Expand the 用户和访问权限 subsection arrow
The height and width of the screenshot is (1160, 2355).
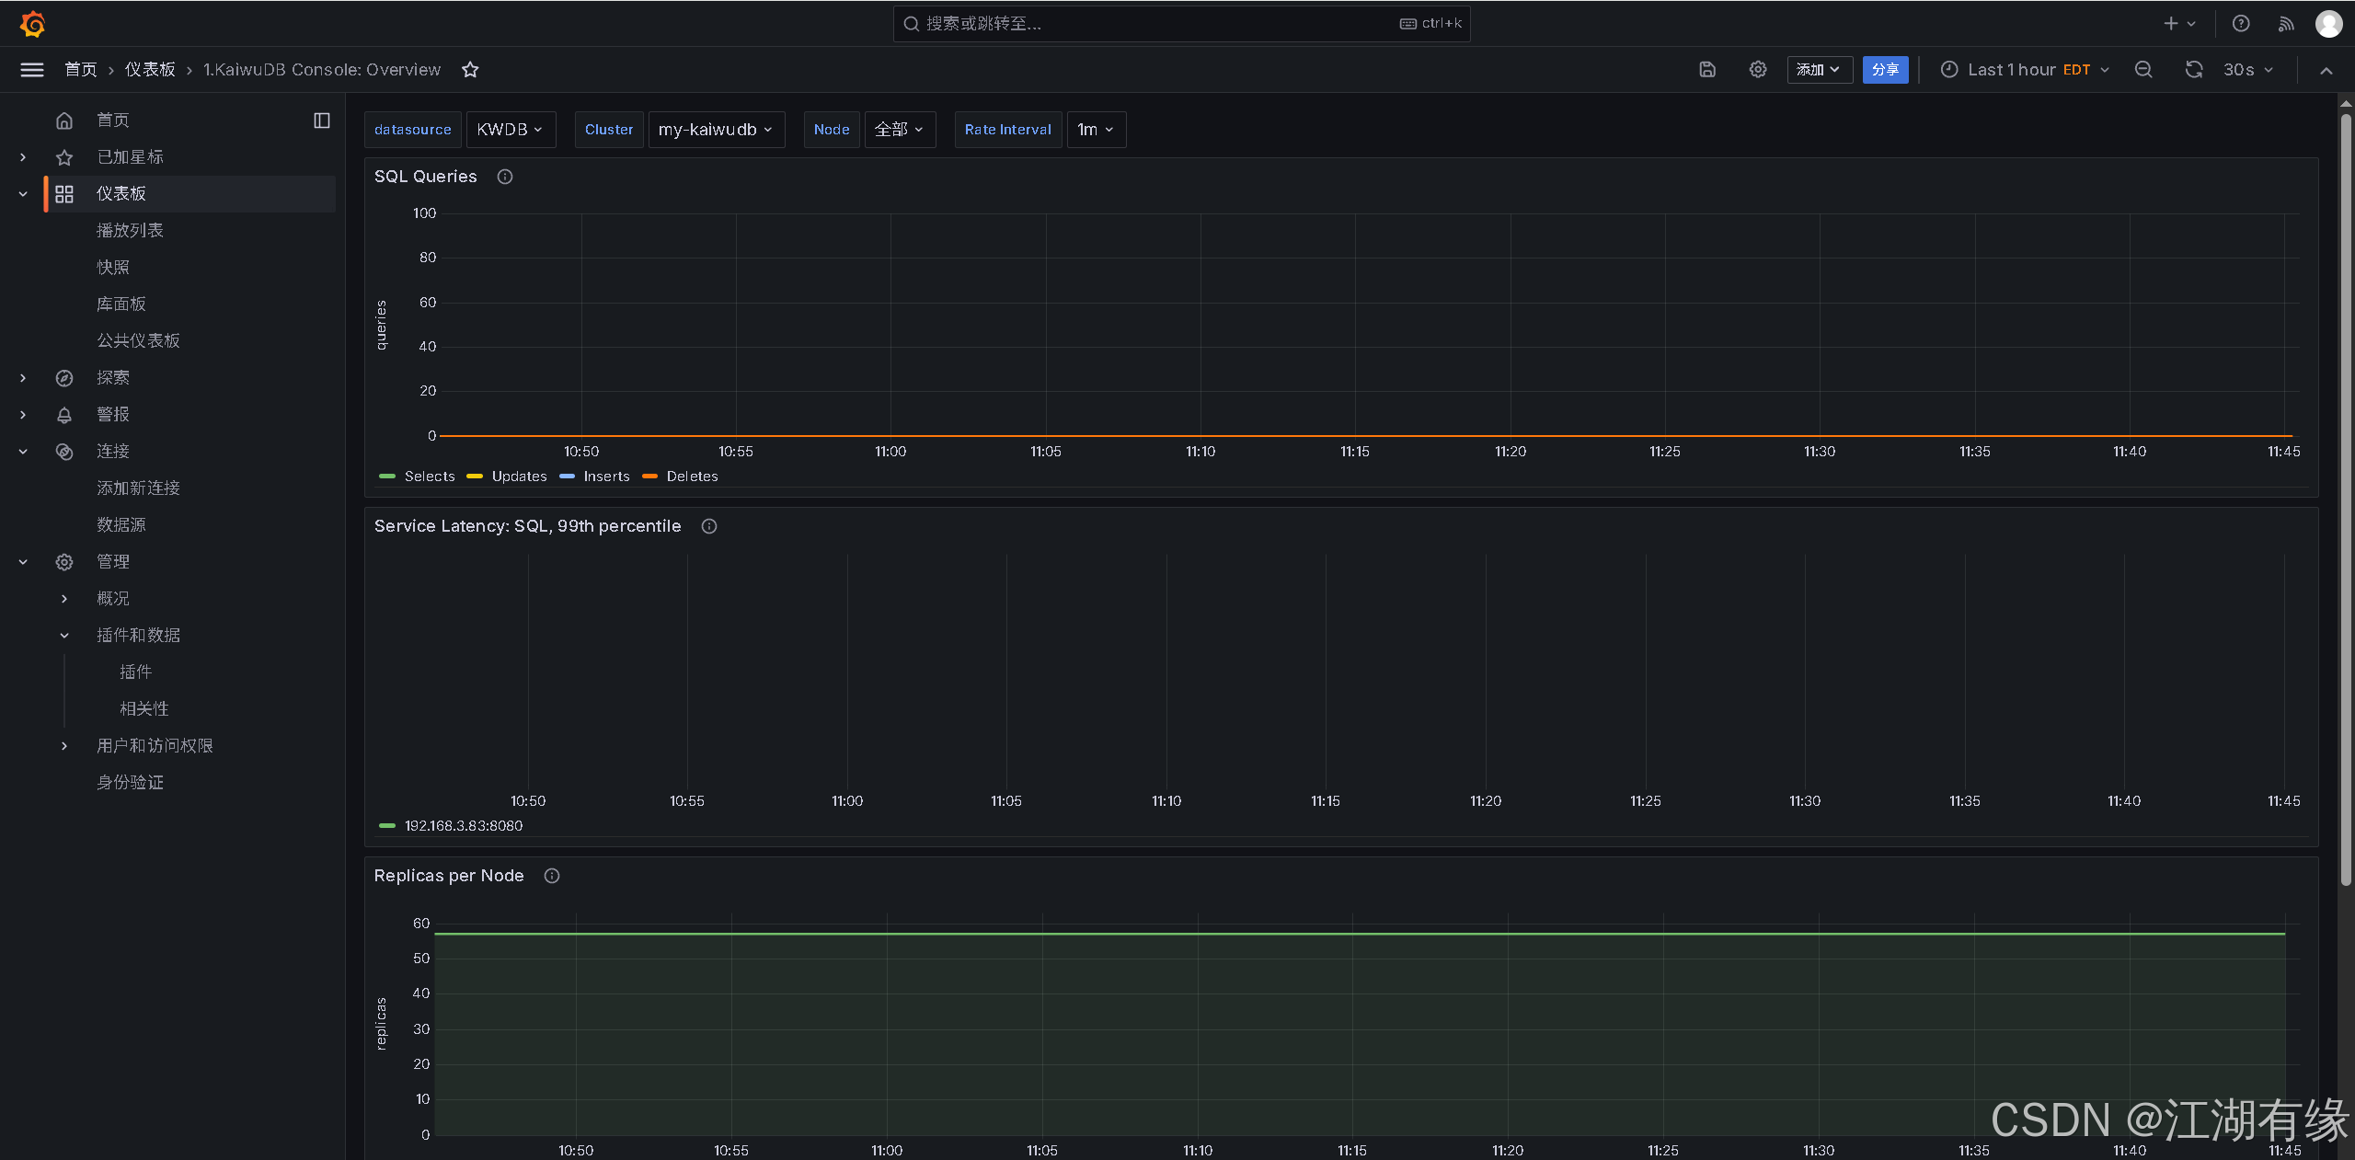(x=64, y=746)
